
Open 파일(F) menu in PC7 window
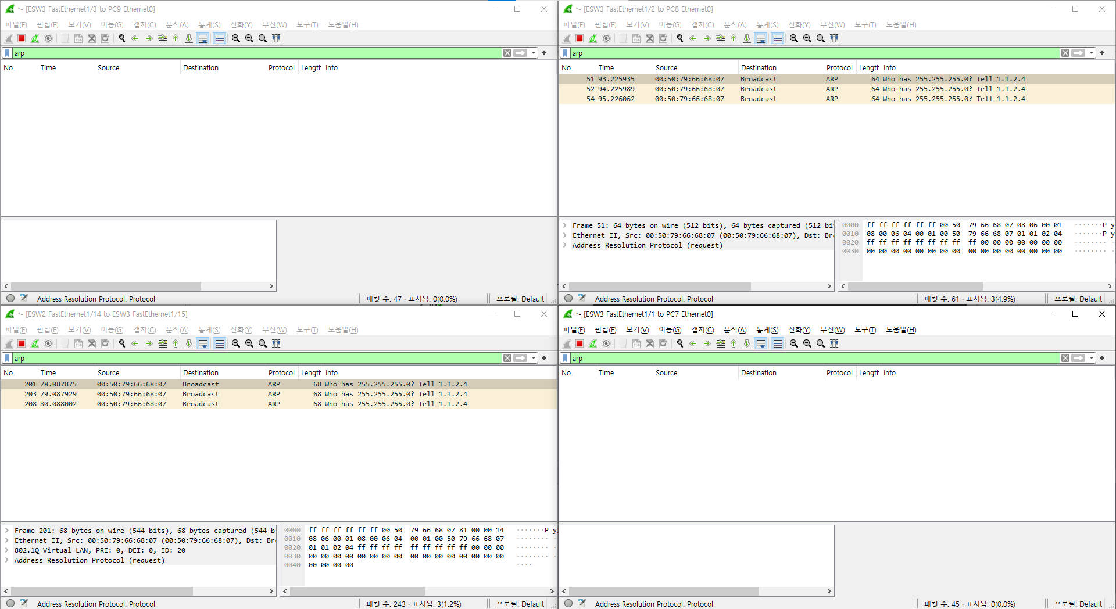pyautogui.click(x=574, y=330)
